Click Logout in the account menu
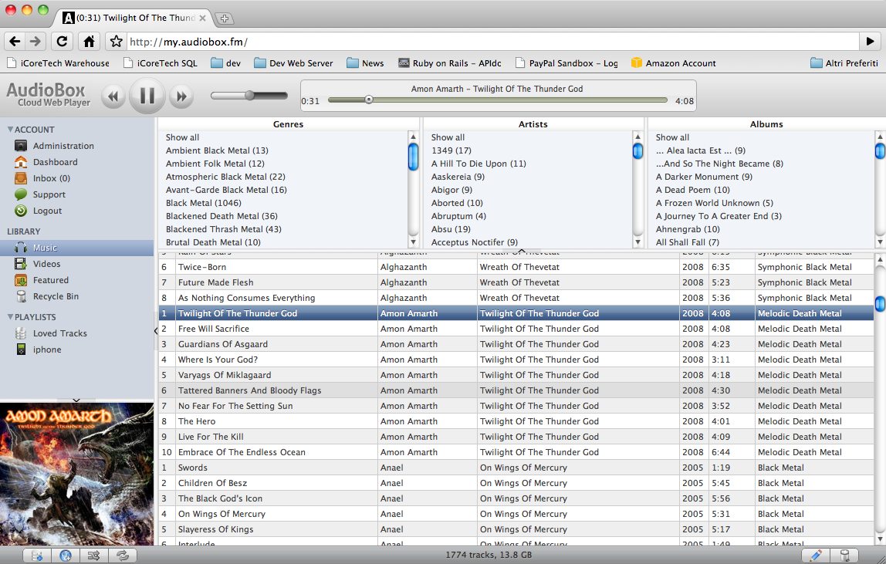The width and height of the screenshot is (886, 564). coord(47,211)
